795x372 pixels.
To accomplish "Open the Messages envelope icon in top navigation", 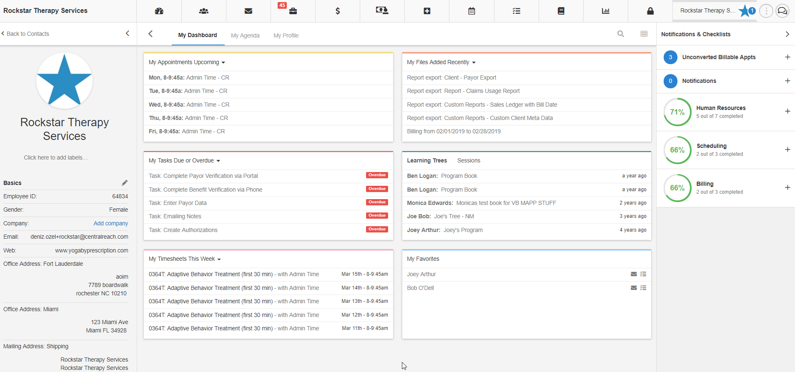I will (x=248, y=11).
